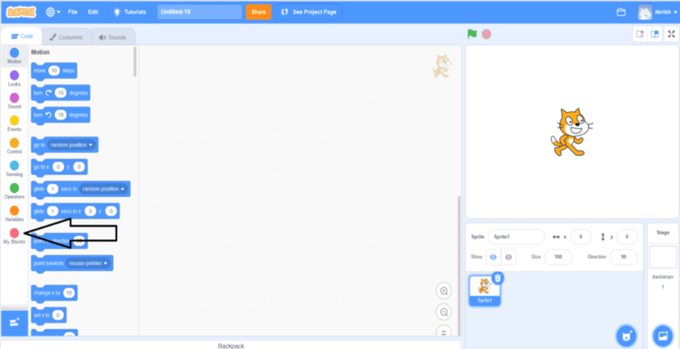
Task: Click the Scratch cat on stage
Action: 570,133
